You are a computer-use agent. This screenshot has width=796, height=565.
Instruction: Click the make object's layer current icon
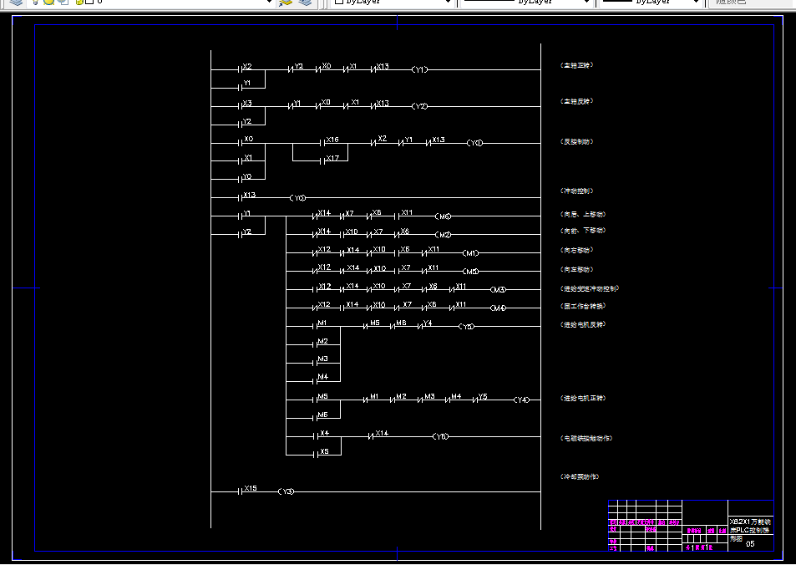coord(286,2)
